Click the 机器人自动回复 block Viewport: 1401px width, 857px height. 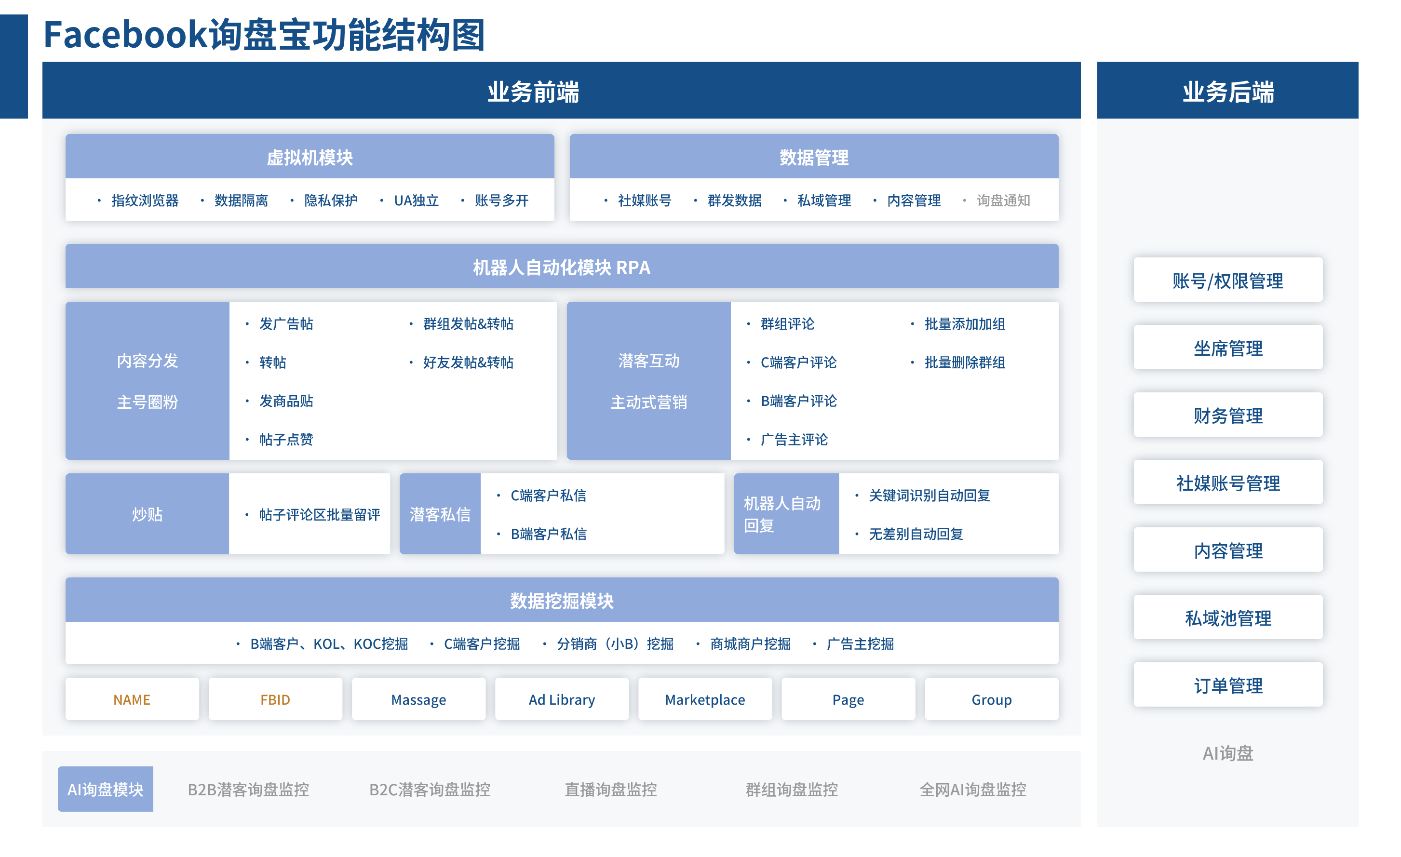[786, 514]
